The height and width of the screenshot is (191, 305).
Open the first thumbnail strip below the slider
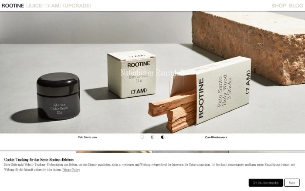pyautogui.click(x=114, y=151)
